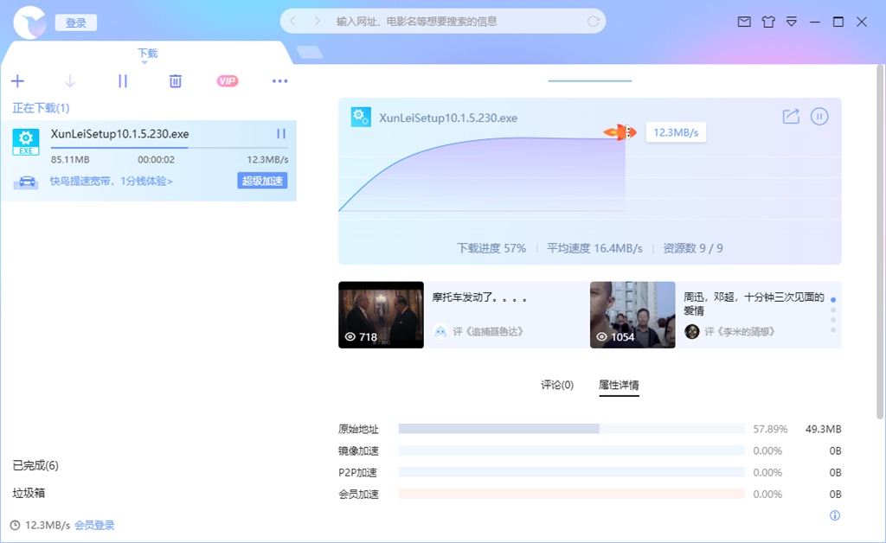The image size is (886, 543).
Task: Share the file with the share icon
Action: tap(791, 116)
